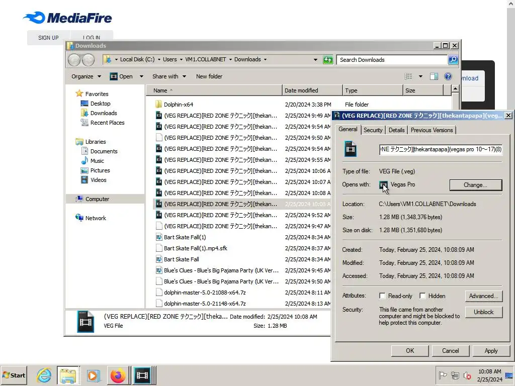Click the Unblock button
This screenshot has width=515, height=386.
[x=483, y=312]
